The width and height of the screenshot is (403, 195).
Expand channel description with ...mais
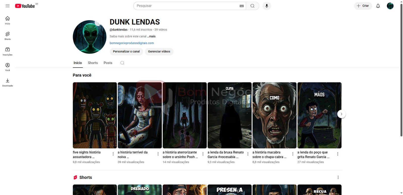pos(151,36)
